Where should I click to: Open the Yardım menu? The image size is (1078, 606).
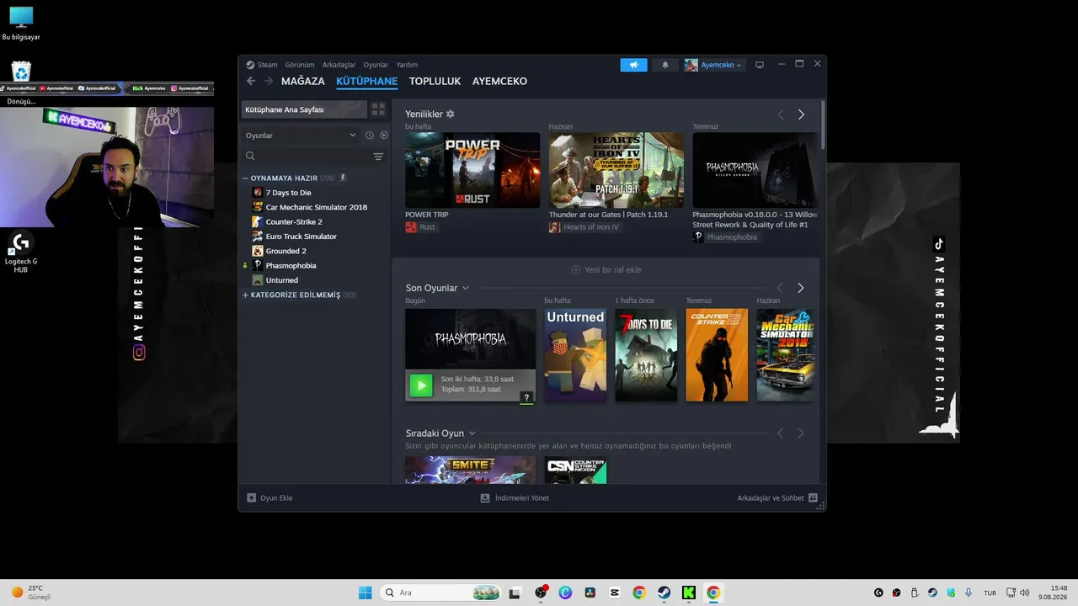(x=407, y=65)
